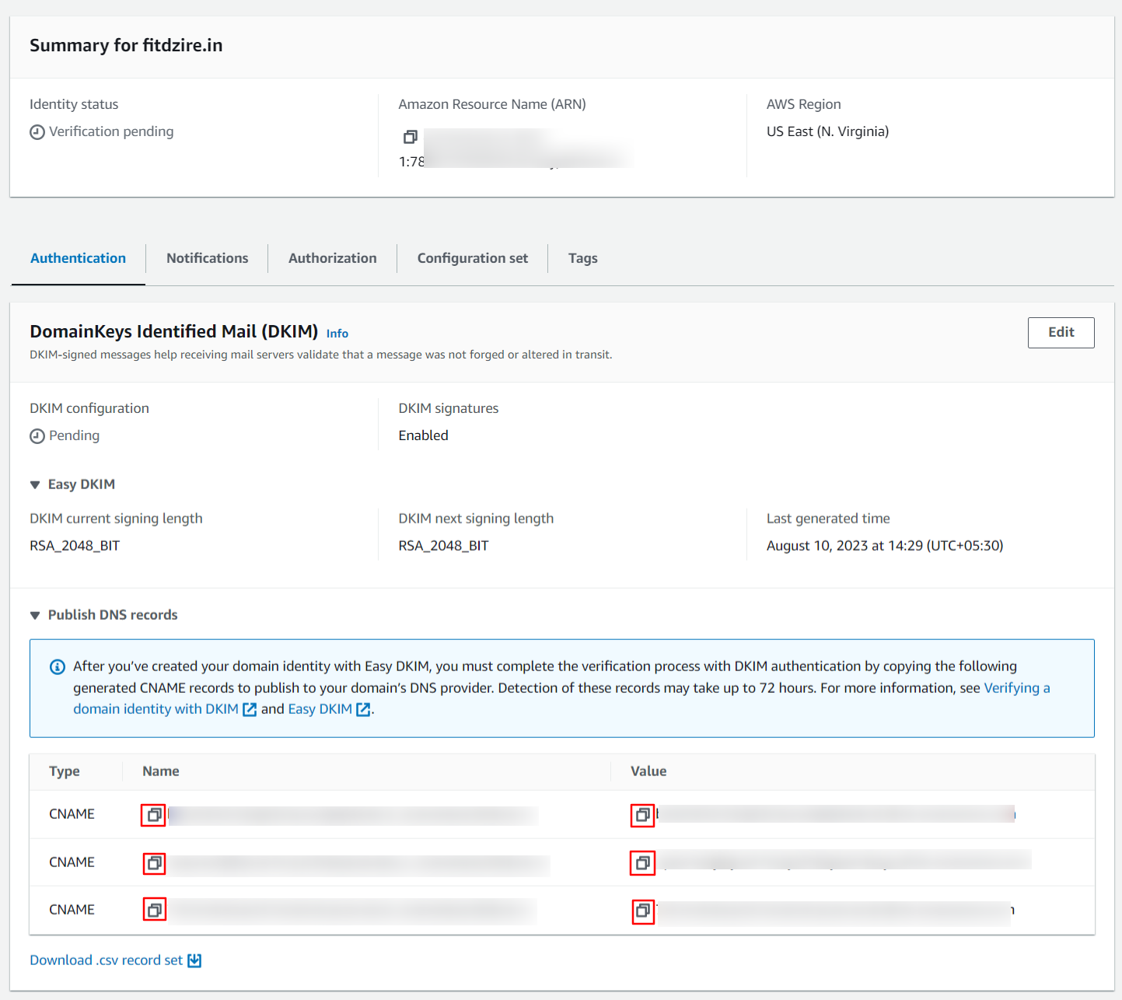Click the Summary for fitdzire.in heading
This screenshot has width=1122, height=1000.
click(126, 45)
